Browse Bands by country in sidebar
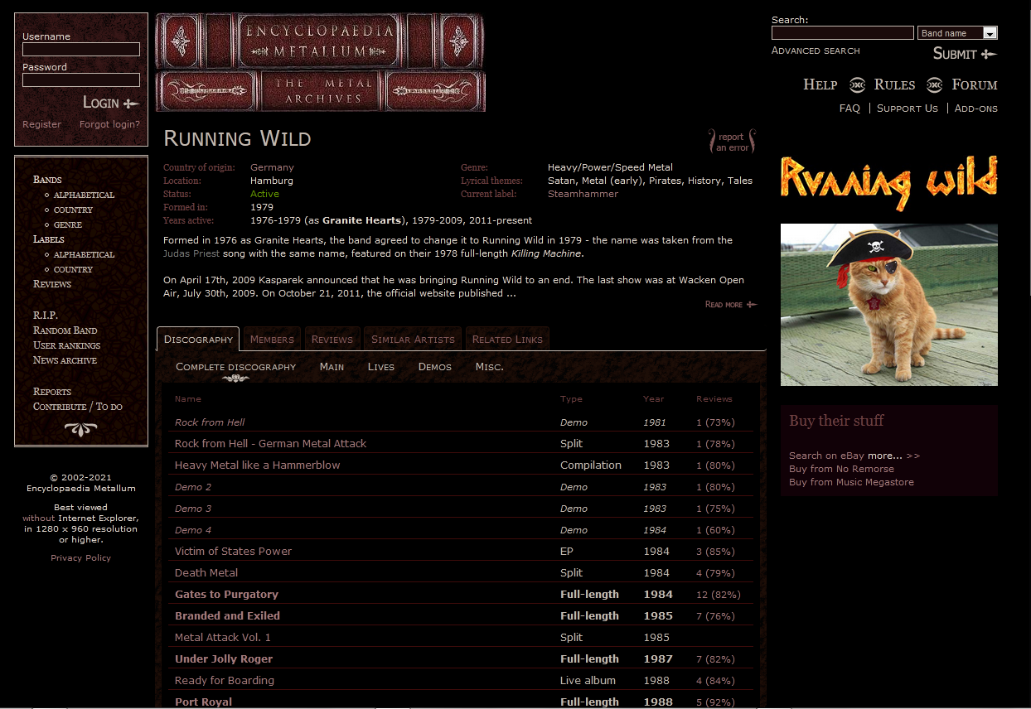Screen dimensions: 1031x709 tap(73, 210)
